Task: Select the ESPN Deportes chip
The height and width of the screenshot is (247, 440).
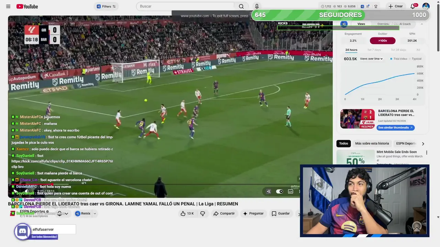Action: (x=406, y=144)
